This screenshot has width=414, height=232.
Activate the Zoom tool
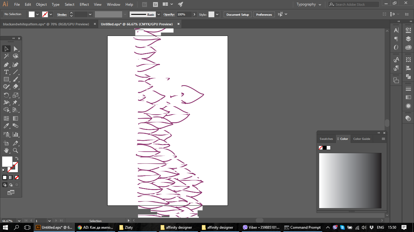[x=16, y=150]
